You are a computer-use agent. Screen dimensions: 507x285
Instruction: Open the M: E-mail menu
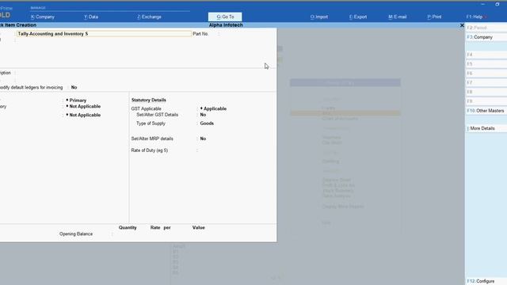(398, 17)
